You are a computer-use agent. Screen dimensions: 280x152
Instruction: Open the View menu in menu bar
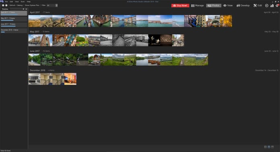pos(17,2)
